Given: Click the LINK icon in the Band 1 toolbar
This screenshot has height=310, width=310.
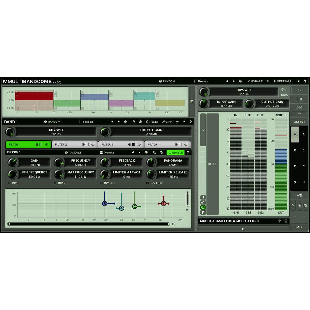Looking at the screenshot, I should tap(163, 122).
